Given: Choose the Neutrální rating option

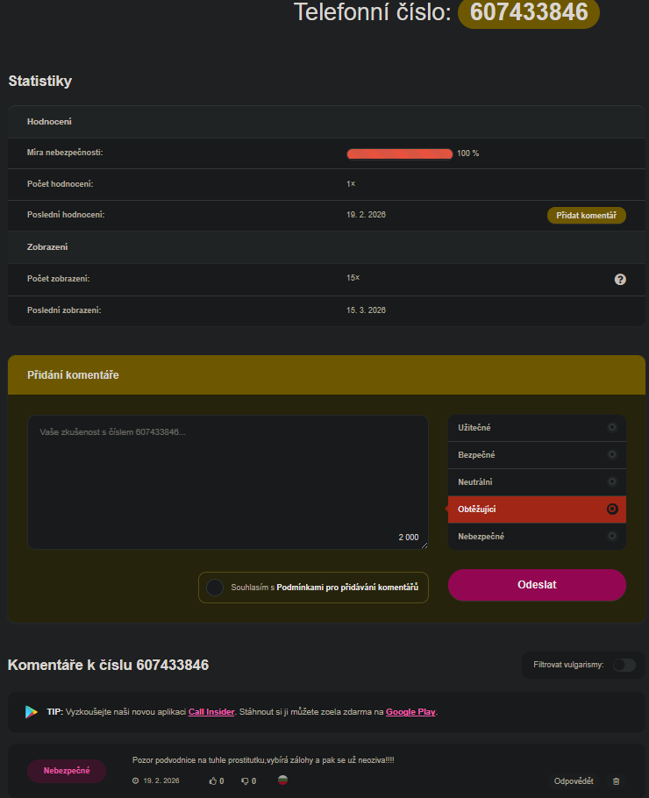Looking at the screenshot, I should click(x=537, y=482).
